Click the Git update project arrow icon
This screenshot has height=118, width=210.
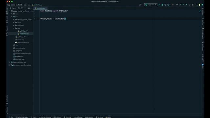pos(180,5)
